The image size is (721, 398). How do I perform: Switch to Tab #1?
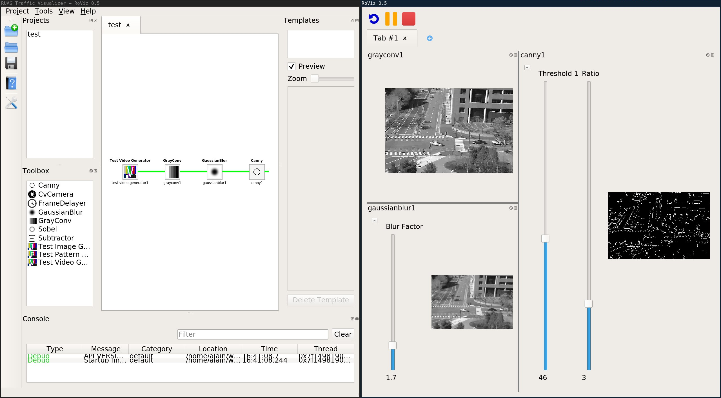(386, 38)
